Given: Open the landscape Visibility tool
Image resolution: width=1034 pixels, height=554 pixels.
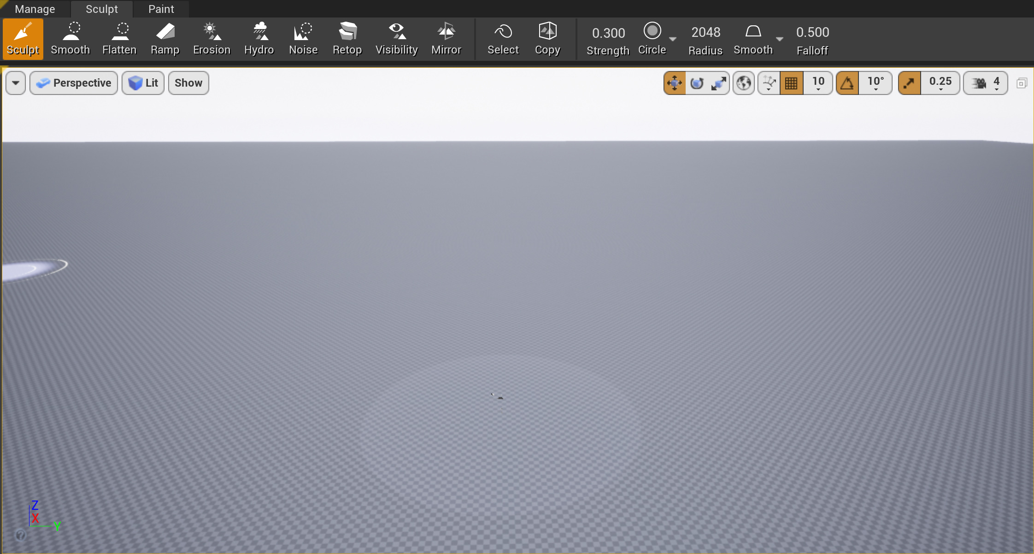Looking at the screenshot, I should coord(396,39).
